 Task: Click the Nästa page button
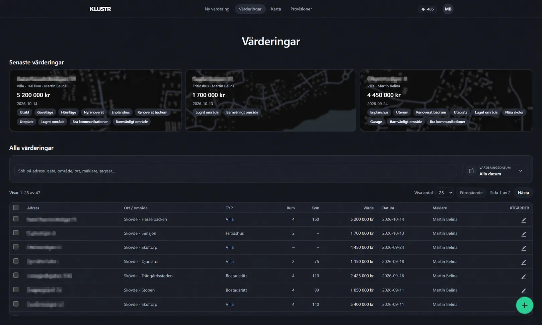tap(523, 193)
